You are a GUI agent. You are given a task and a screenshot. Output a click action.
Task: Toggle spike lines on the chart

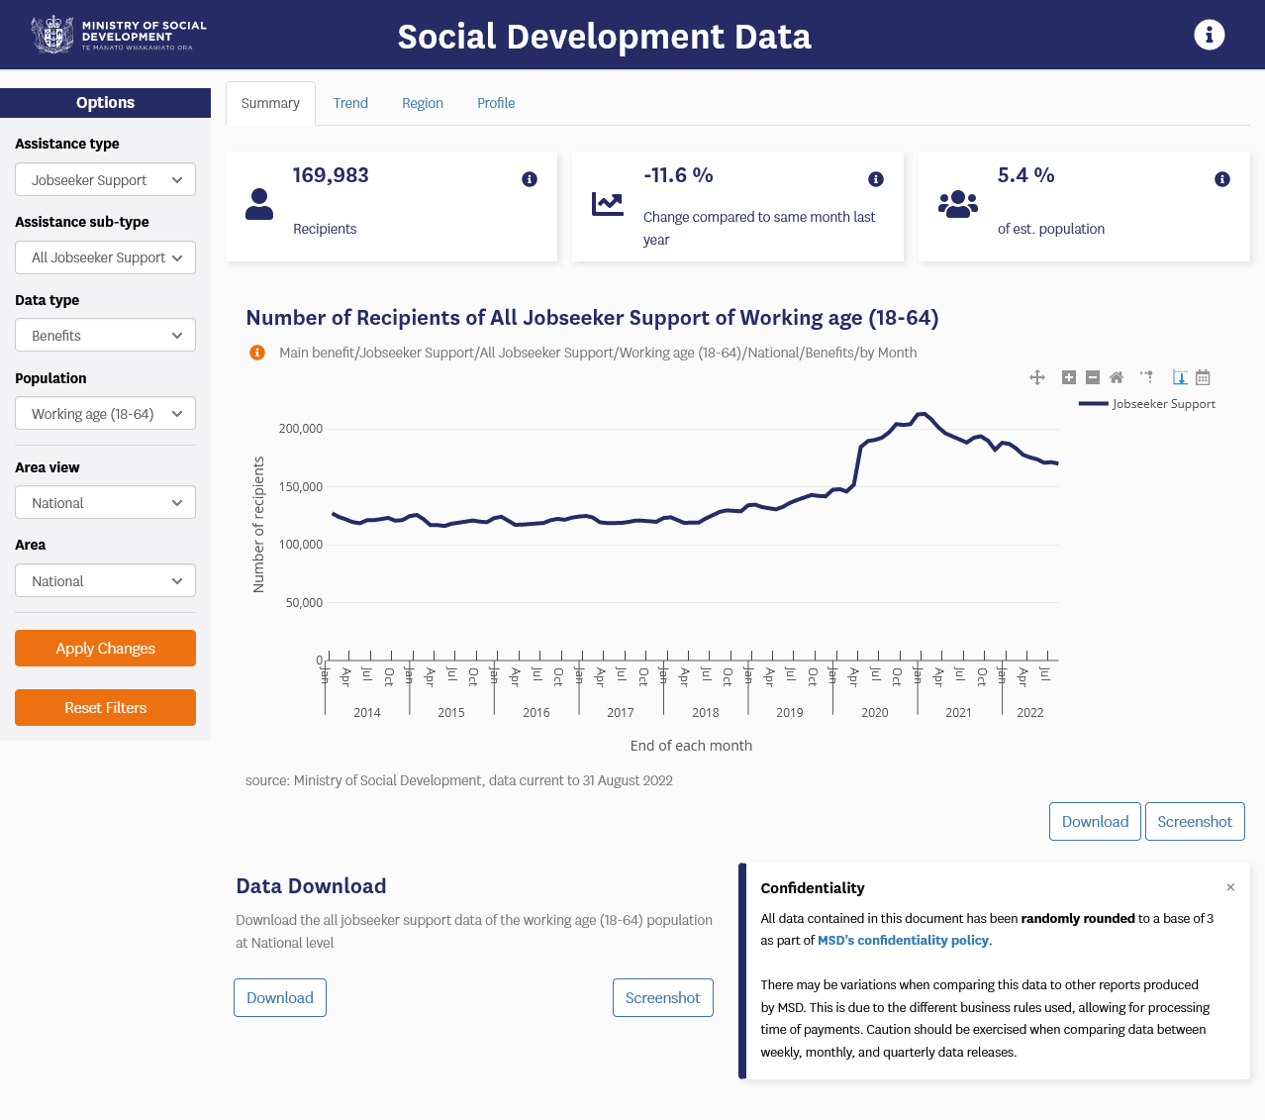[x=1147, y=377]
